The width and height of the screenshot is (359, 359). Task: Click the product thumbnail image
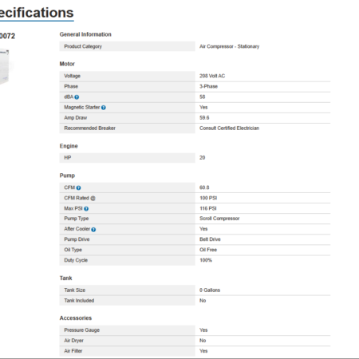(x=5, y=67)
